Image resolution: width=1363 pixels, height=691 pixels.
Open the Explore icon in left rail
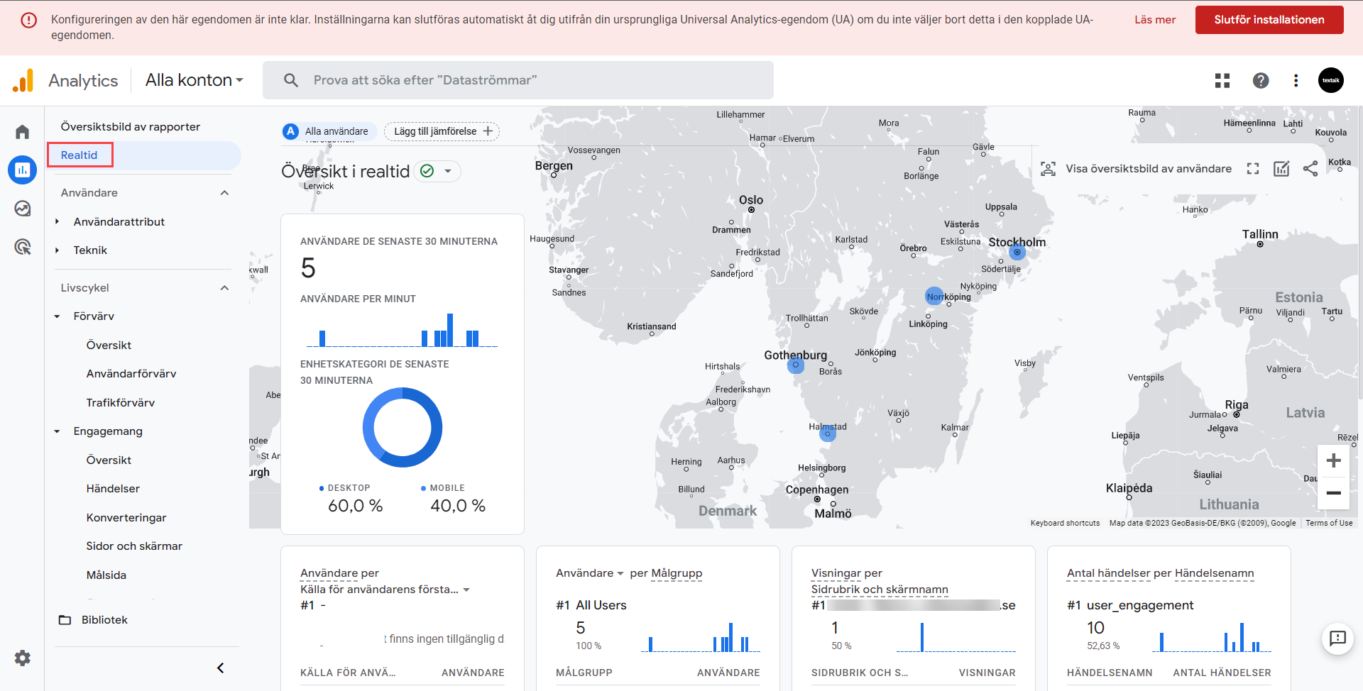pyautogui.click(x=23, y=209)
